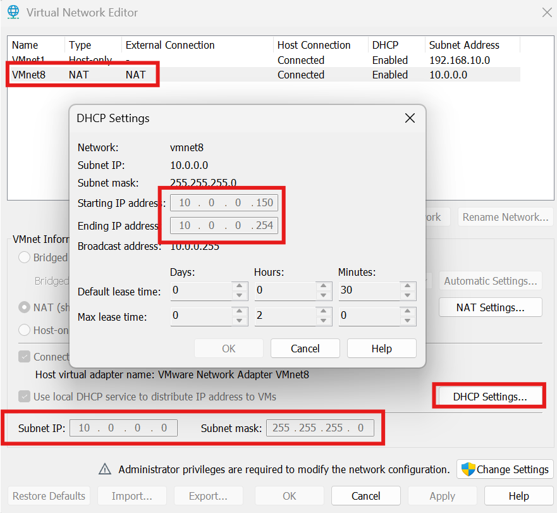The image size is (557, 513).
Task: Click Change Settings for administrator privileges
Action: [x=505, y=469]
